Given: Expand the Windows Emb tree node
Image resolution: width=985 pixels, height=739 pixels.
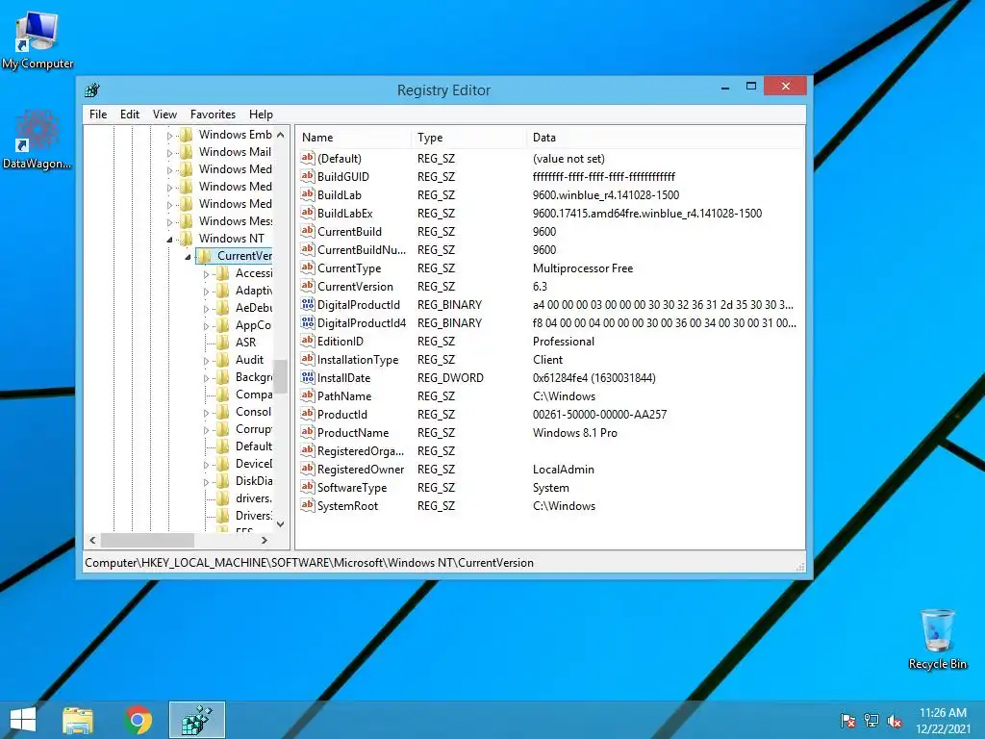Looking at the screenshot, I should (x=169, y=135).
